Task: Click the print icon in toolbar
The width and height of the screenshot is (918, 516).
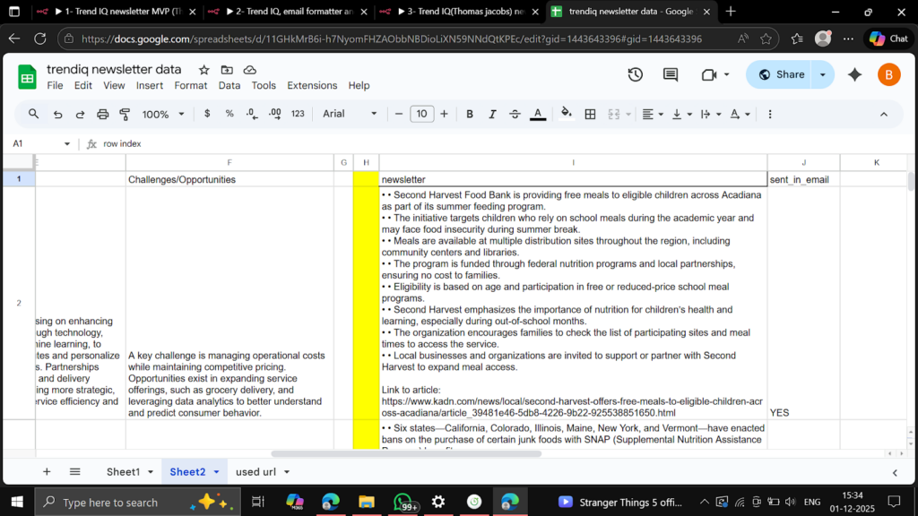Action: click(102, 114)
